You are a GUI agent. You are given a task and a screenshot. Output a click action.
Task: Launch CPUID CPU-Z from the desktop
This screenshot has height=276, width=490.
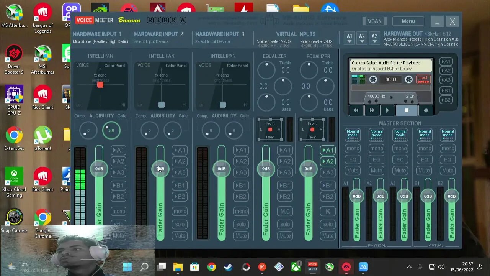(14, 100)
